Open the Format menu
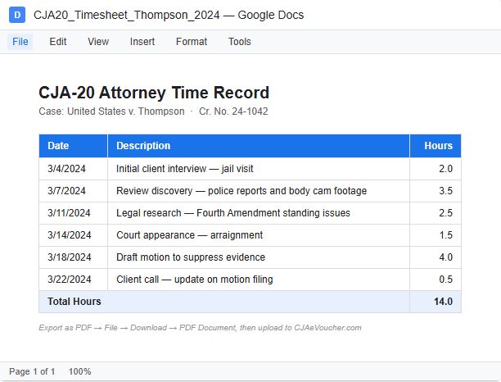 pyautogui.click(x=192, y=42)
